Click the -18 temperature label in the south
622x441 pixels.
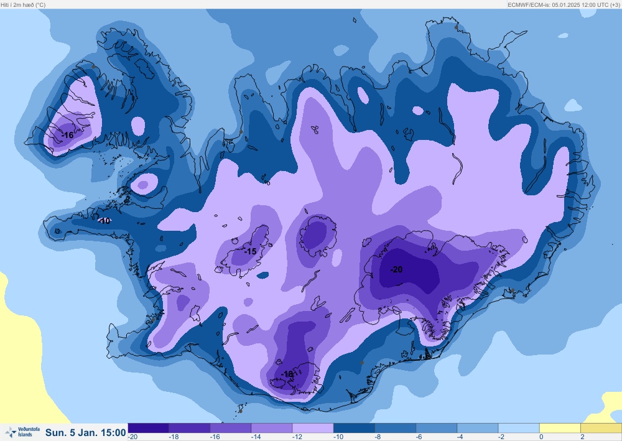(x=287, y=374)
